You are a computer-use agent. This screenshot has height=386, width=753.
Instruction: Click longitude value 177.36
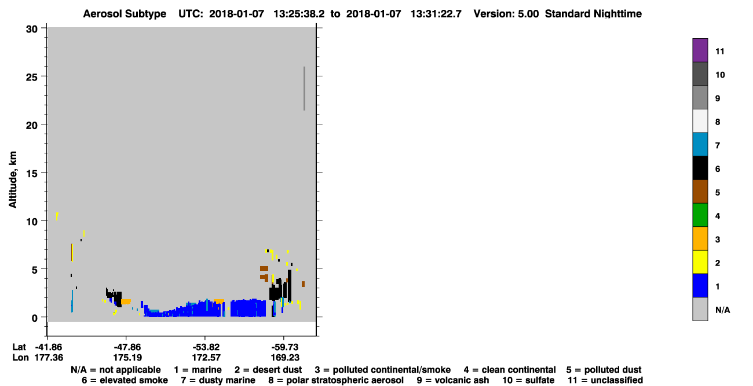tap(48, 358)
